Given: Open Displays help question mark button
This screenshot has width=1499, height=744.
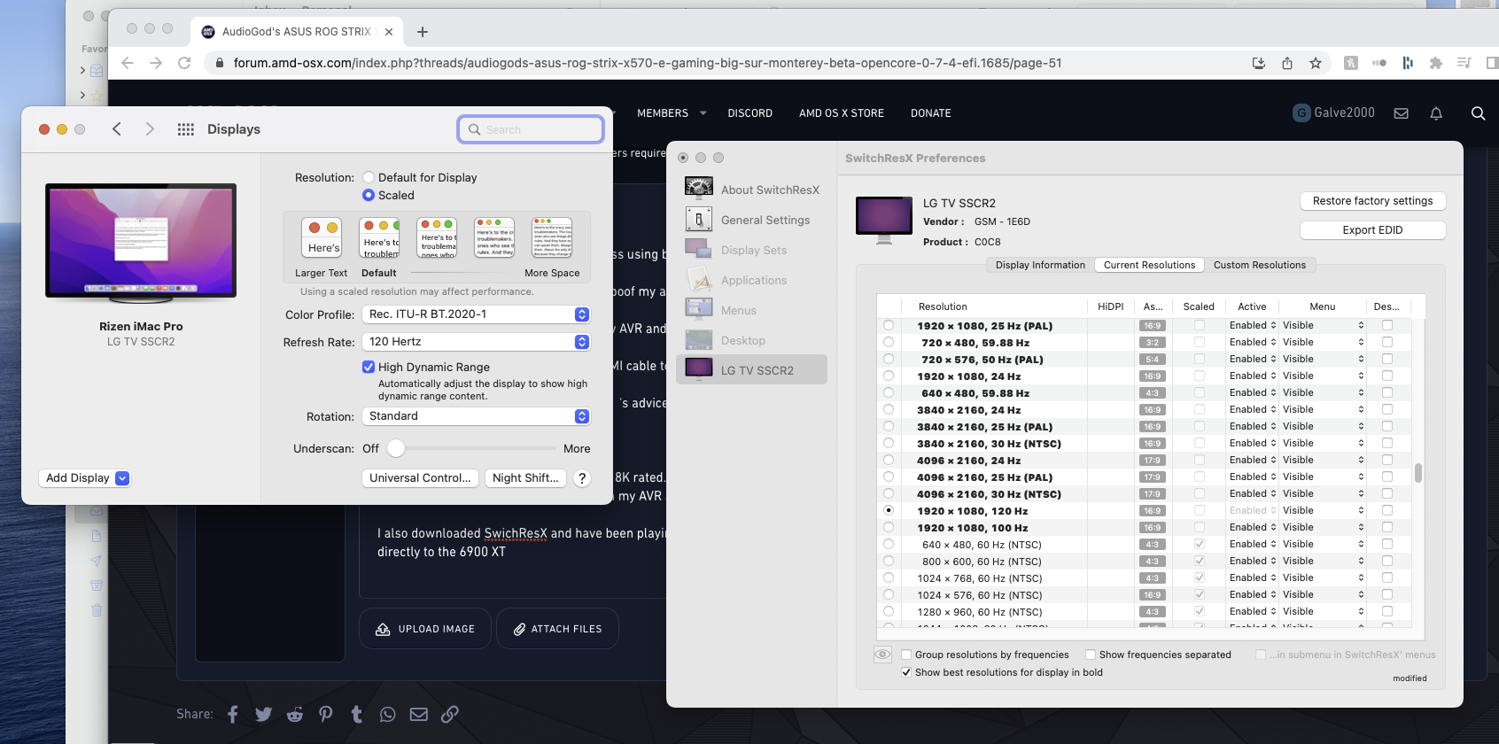Looking at the screenshot, I should pyautogui.click(x=582, y=478).
